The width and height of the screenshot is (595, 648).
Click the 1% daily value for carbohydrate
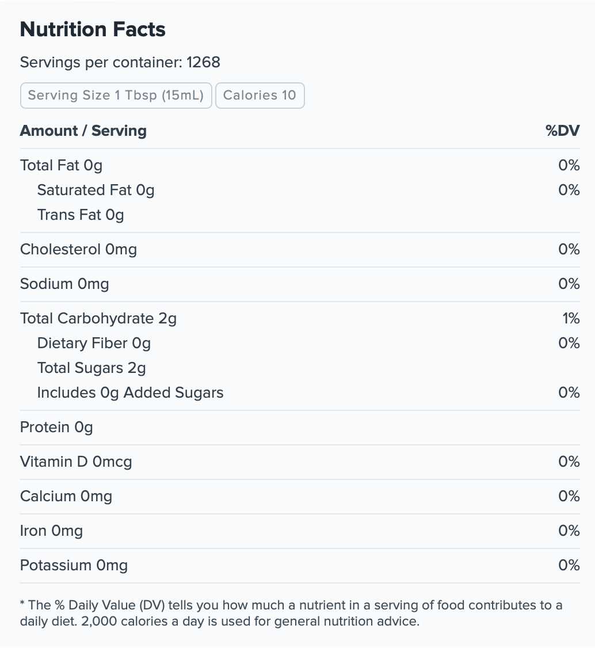click(x=571, y=319)
